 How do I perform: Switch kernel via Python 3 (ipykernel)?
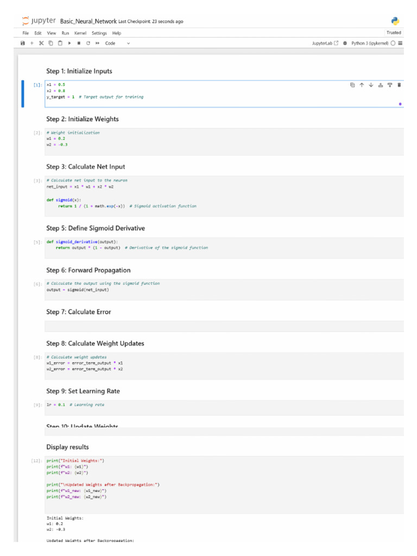pos(370,43)
